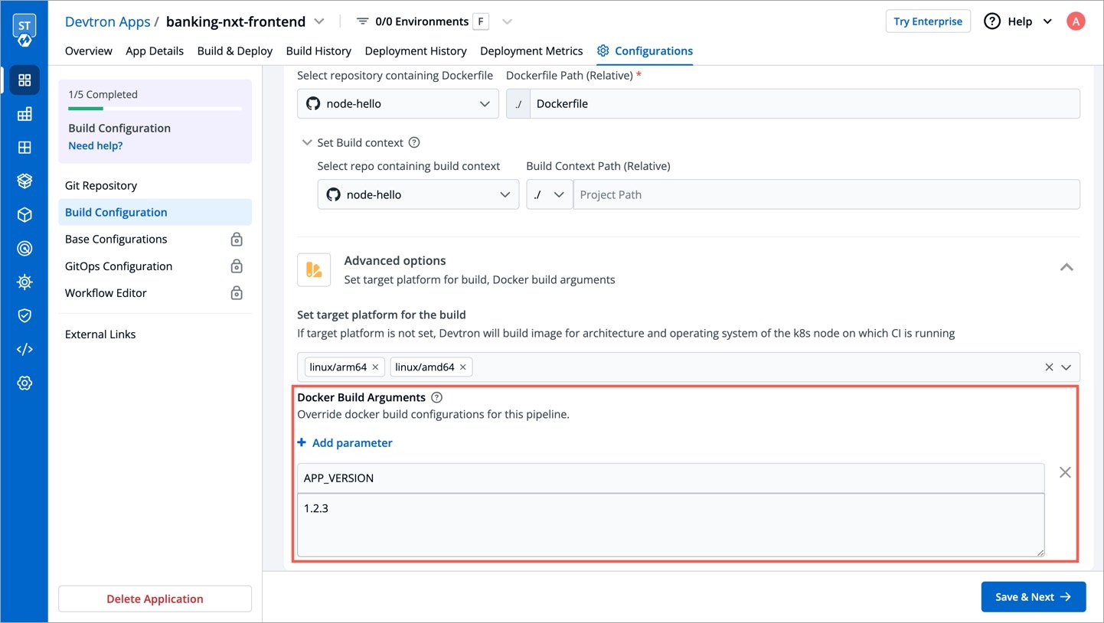Clear all selected target platforms
The width and height of the screenshot is (1104, 623).
[1049, 367]
